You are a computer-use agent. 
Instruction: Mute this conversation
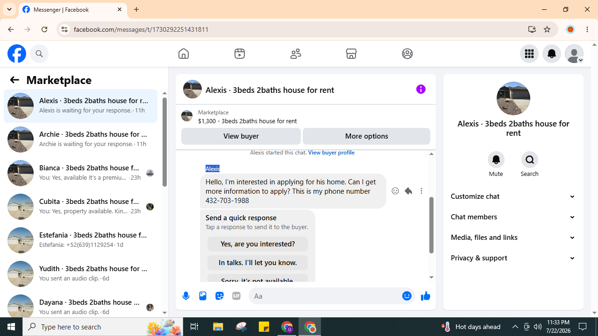tap(496, 160)
